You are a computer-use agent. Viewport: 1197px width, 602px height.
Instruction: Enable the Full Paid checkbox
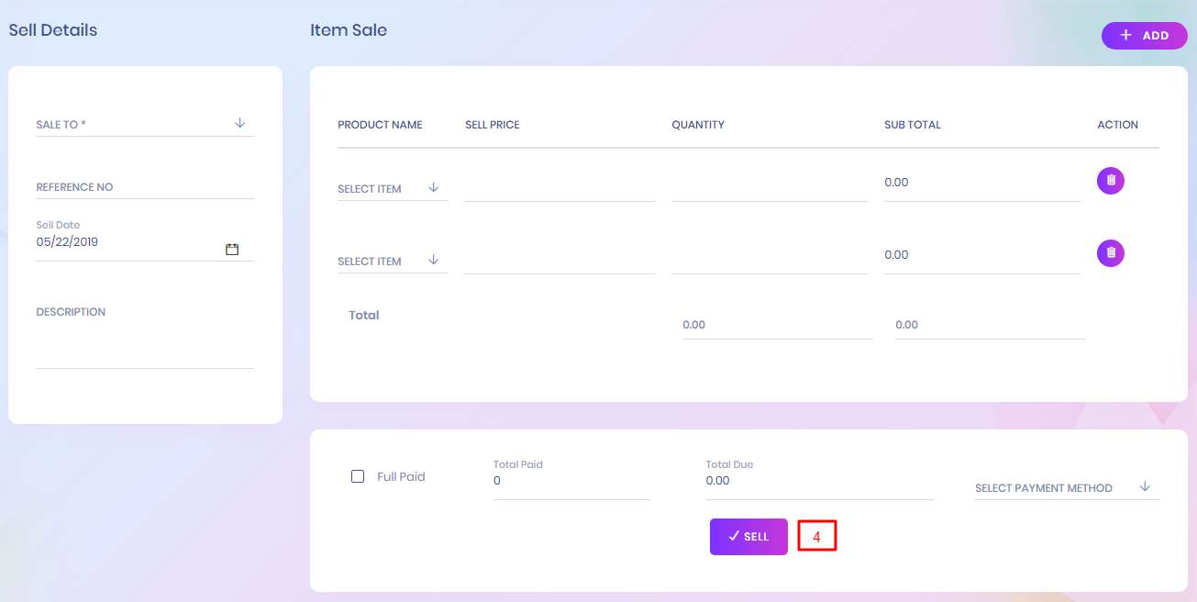(x=358, y=476)
